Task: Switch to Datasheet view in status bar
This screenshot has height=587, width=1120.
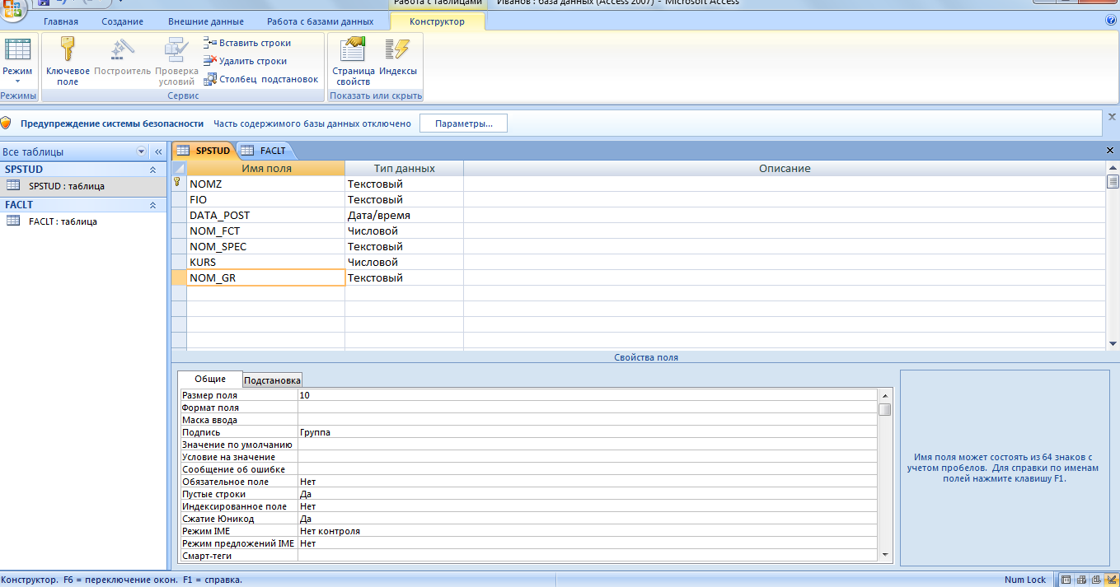Action: click(1068, 580)
